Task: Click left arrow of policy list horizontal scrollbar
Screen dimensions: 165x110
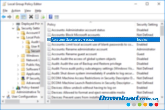Action: (48, 101)
